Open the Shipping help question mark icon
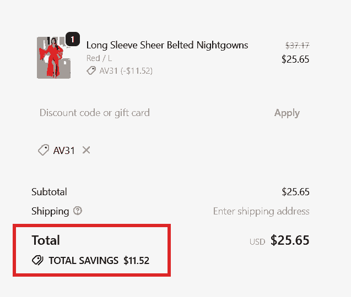 78,211
